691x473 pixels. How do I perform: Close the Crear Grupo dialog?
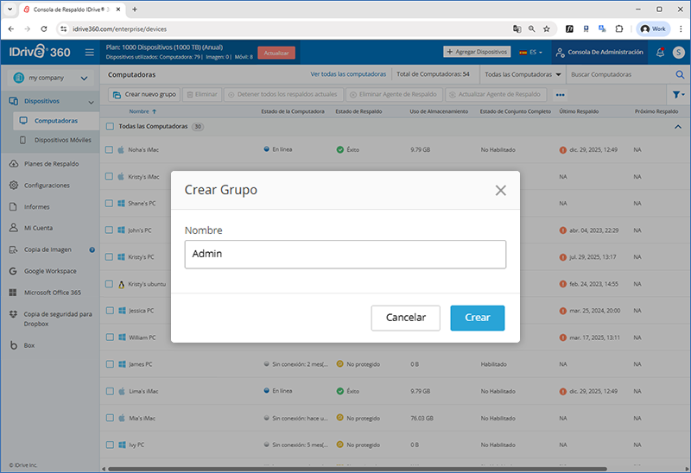500,190
